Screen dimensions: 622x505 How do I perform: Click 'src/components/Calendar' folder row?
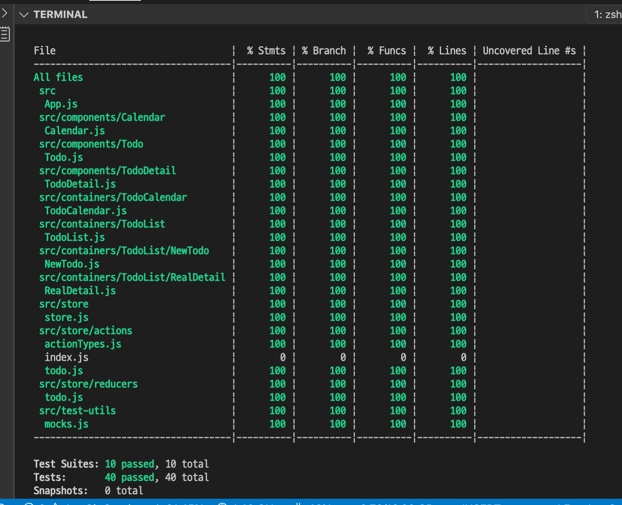[x=102, y=117]
